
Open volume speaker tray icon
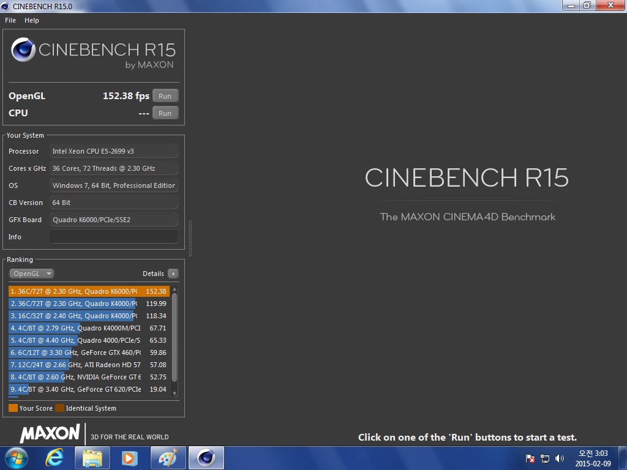560,458
